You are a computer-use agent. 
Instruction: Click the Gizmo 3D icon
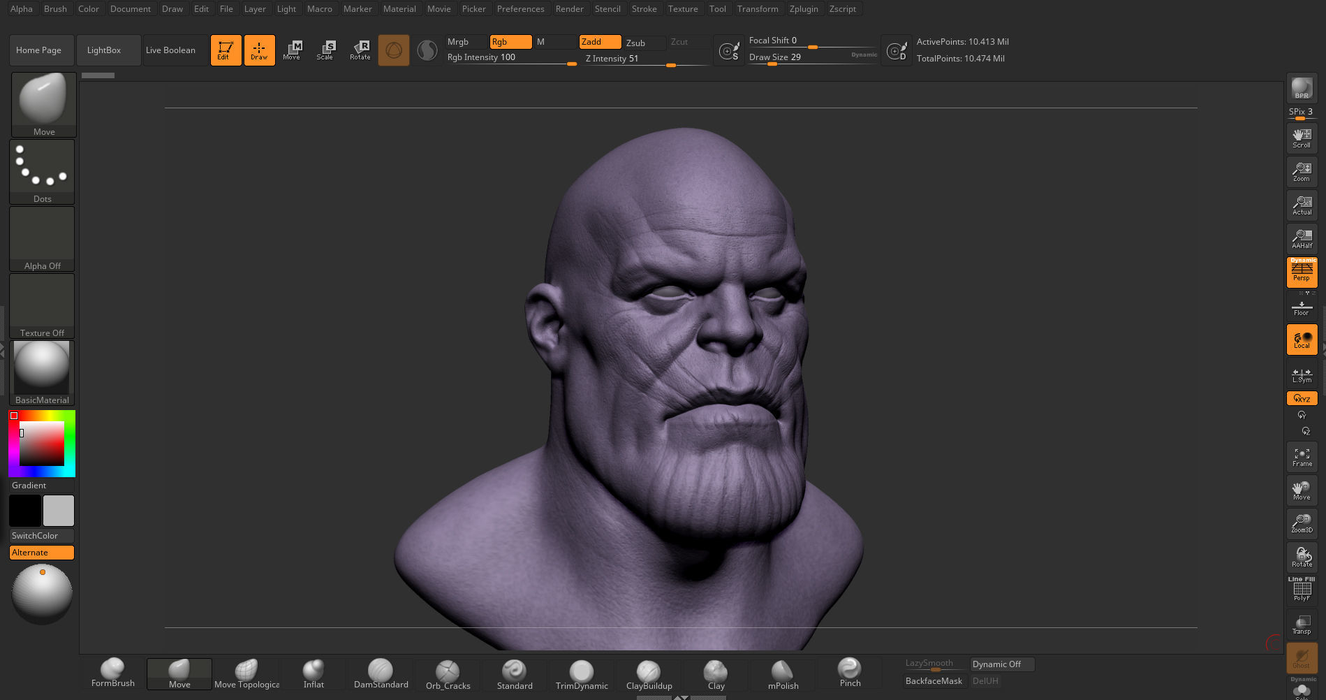(x=394, y=50)
